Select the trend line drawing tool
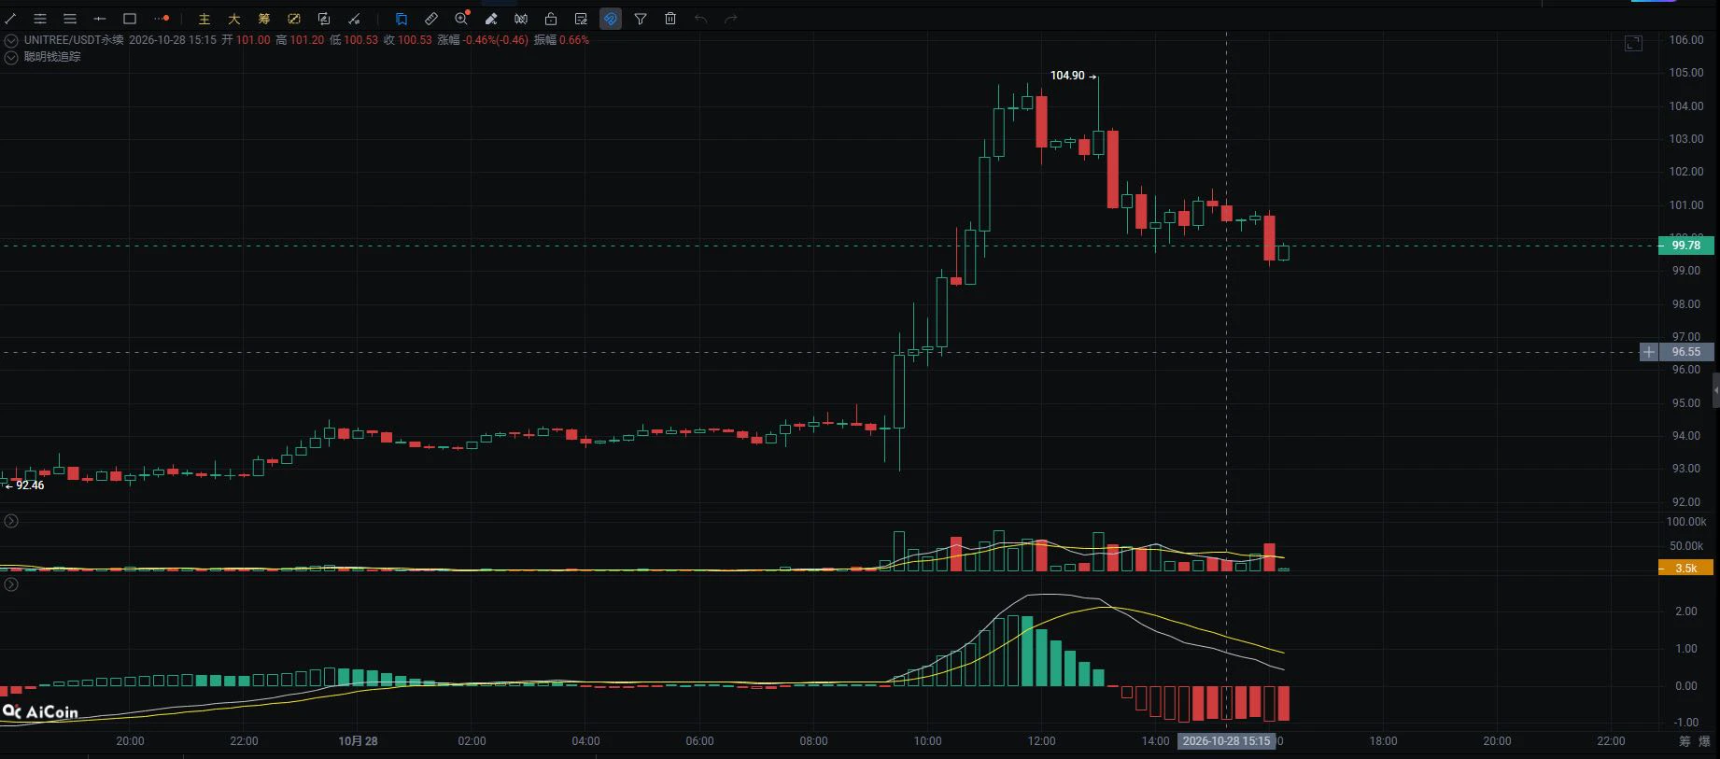The width and height of the screenshot is (1720, 759). [x=10, y=19]
